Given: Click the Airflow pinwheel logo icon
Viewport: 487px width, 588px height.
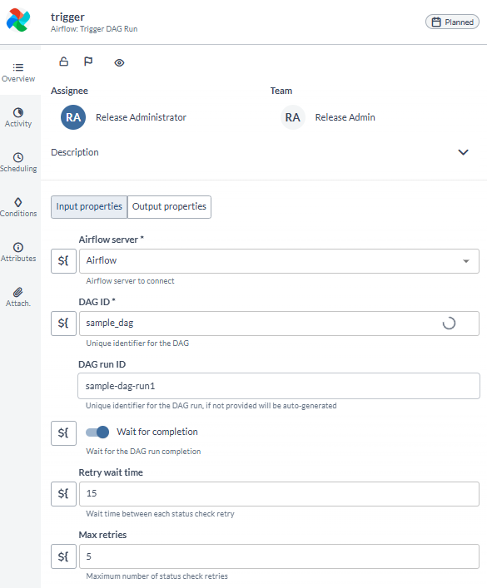Looking at the screenshot, I should click(18, 20).
